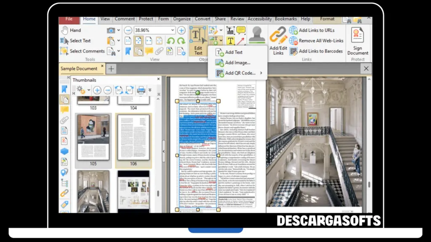Switch to the Organize ribbon tab
The width and height of the screenshot is (431, 242).
(182, 18)
